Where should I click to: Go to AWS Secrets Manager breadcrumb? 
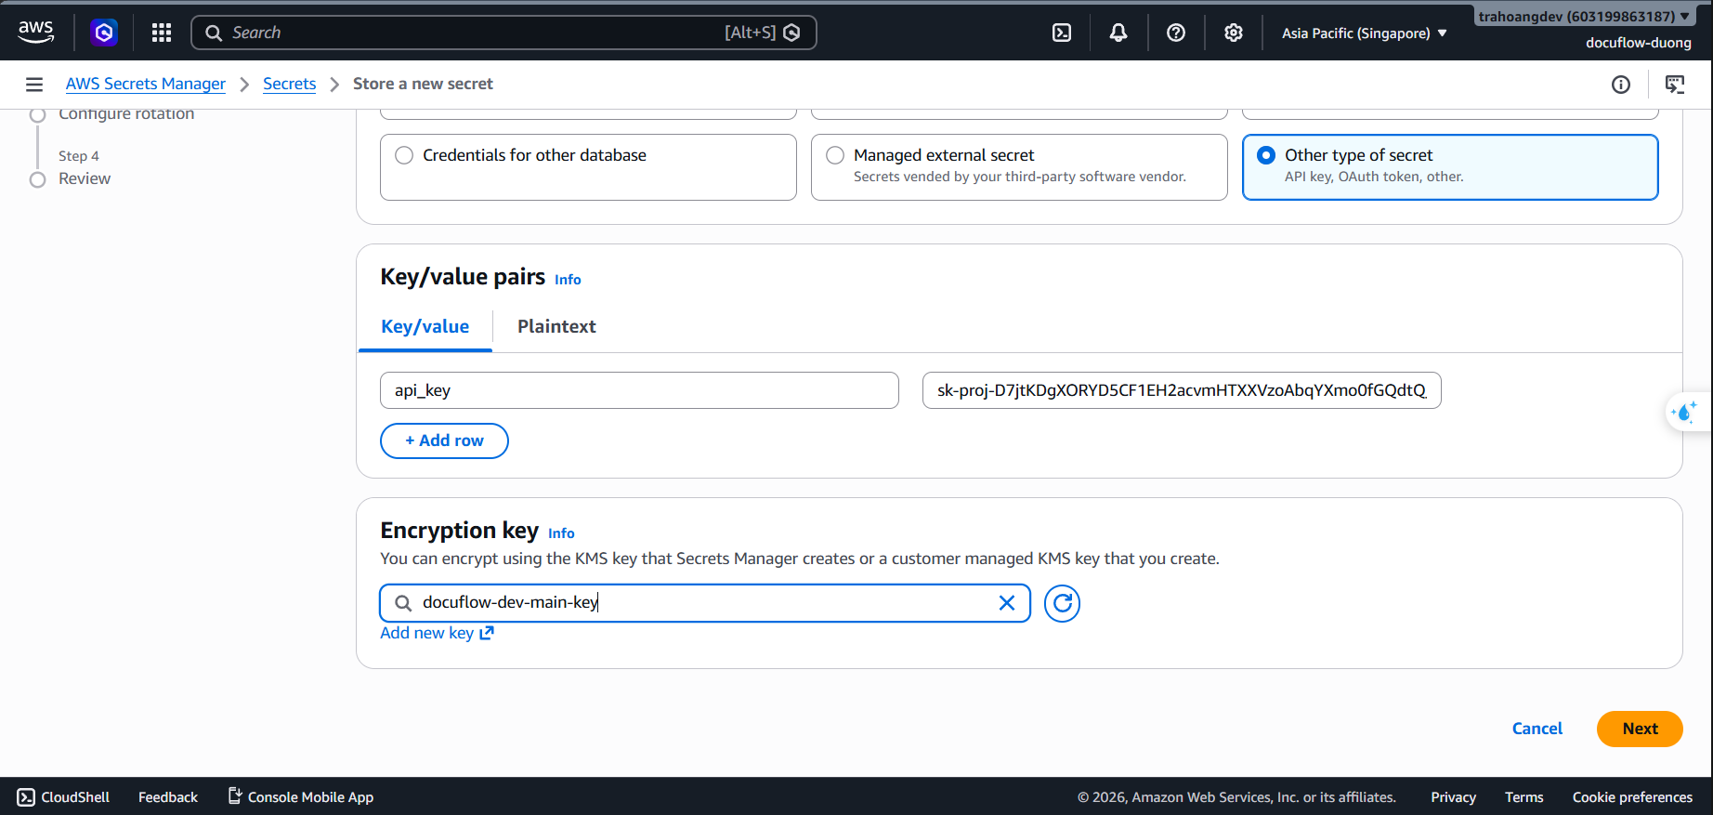tap(146, 84)
